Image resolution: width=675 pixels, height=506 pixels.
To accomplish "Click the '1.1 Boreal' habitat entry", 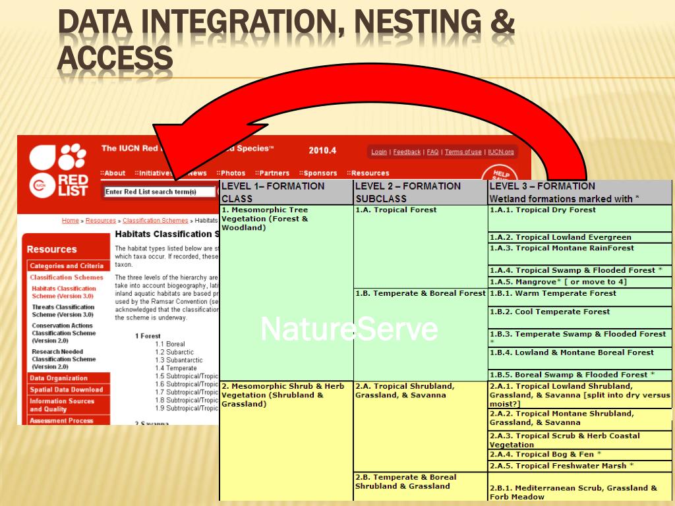I will click(x=170, y=344).
